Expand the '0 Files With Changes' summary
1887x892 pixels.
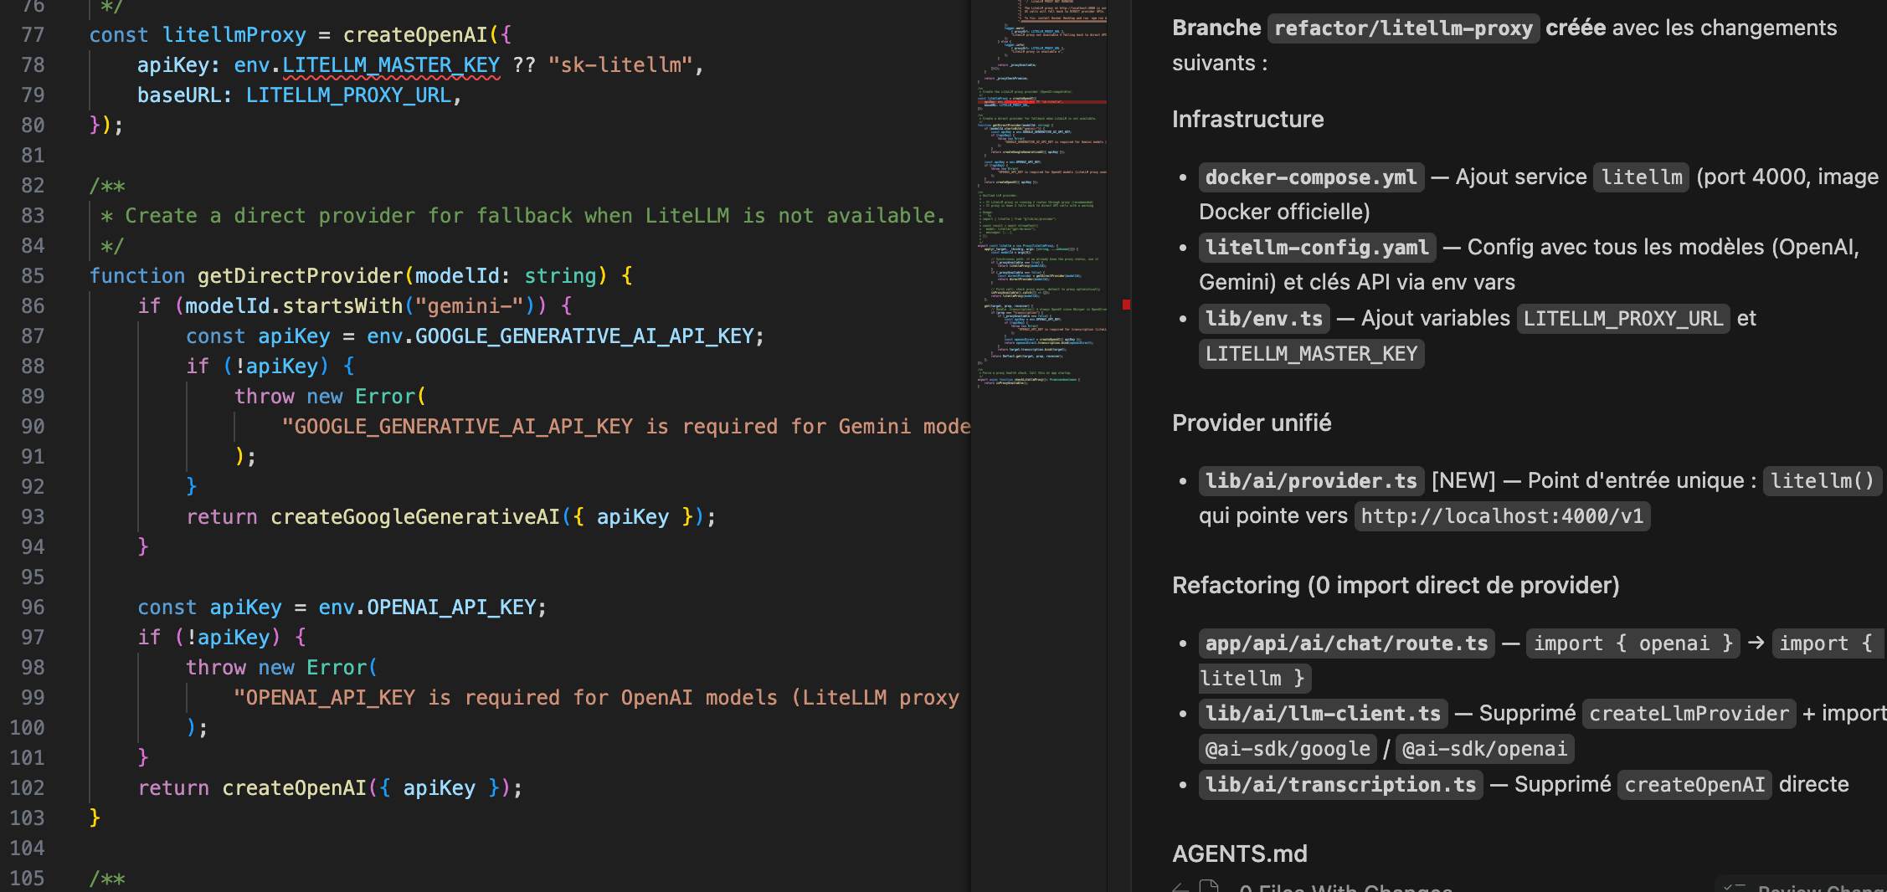(1345, 889)
